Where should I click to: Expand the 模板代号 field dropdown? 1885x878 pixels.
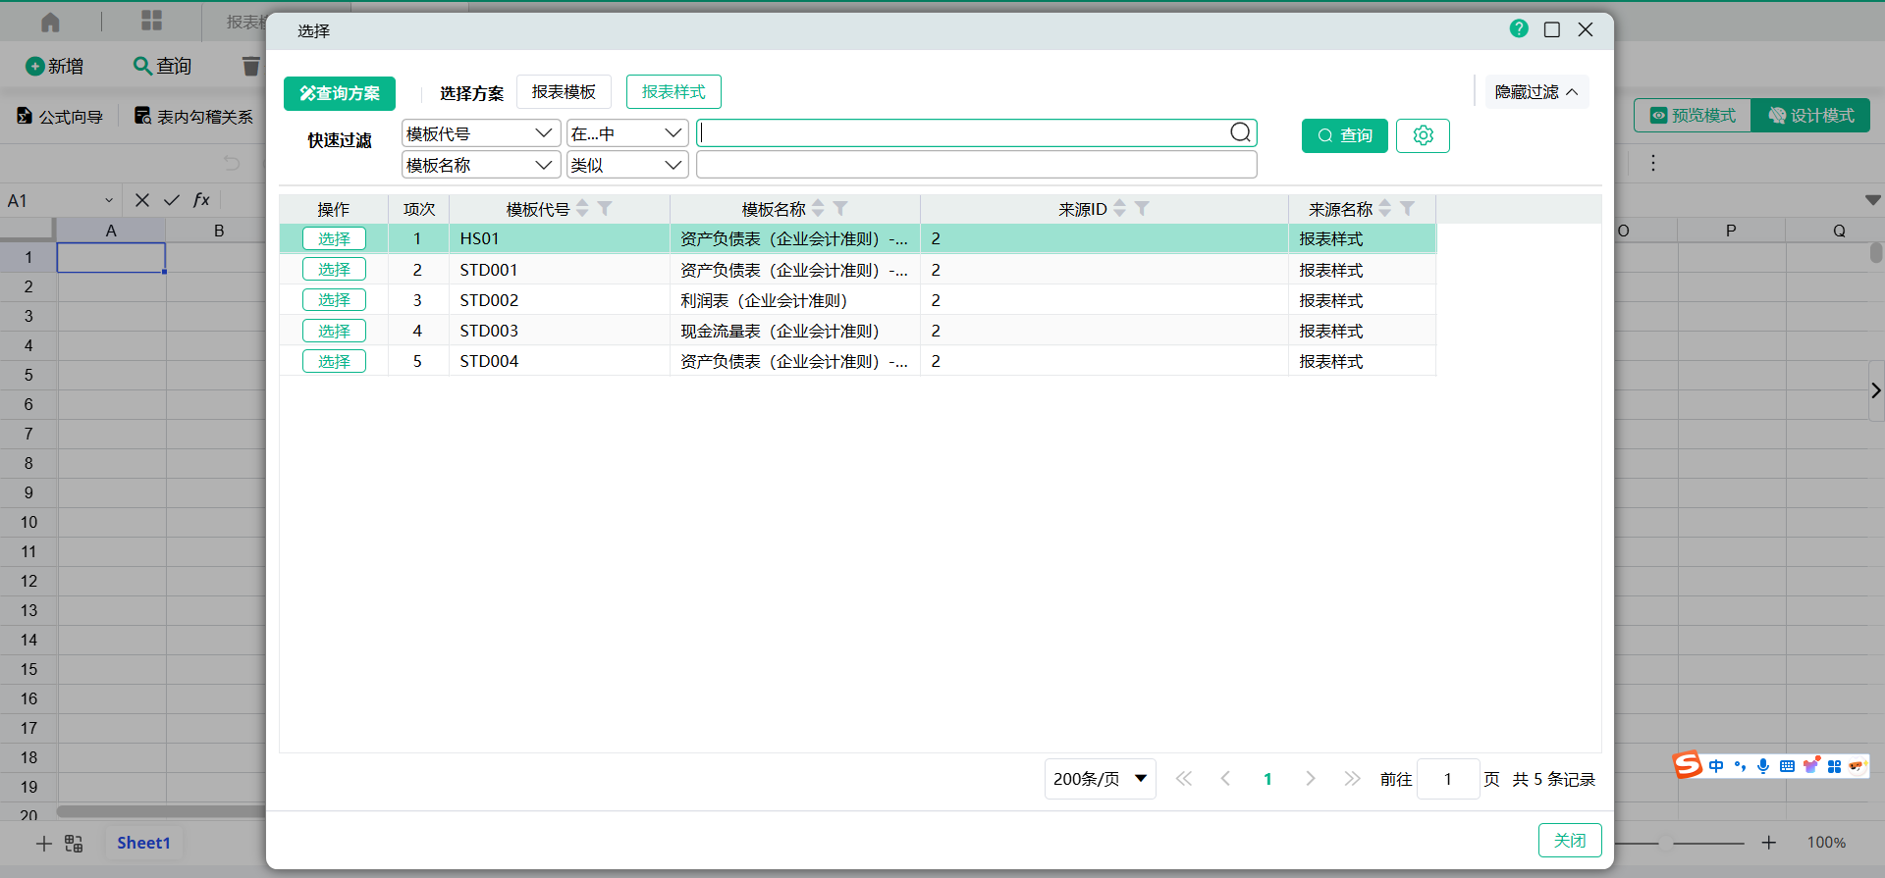tap(480, 133)
